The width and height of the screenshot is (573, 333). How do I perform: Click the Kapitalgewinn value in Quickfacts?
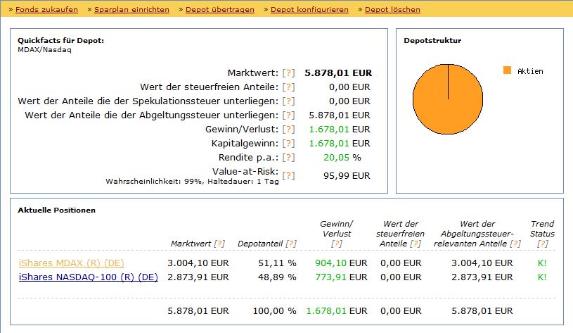[340, 144]
